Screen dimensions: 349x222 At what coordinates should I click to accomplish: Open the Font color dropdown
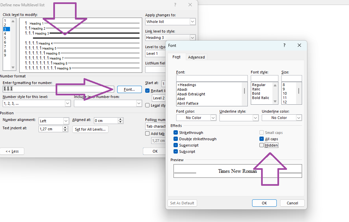click(213, 118)
